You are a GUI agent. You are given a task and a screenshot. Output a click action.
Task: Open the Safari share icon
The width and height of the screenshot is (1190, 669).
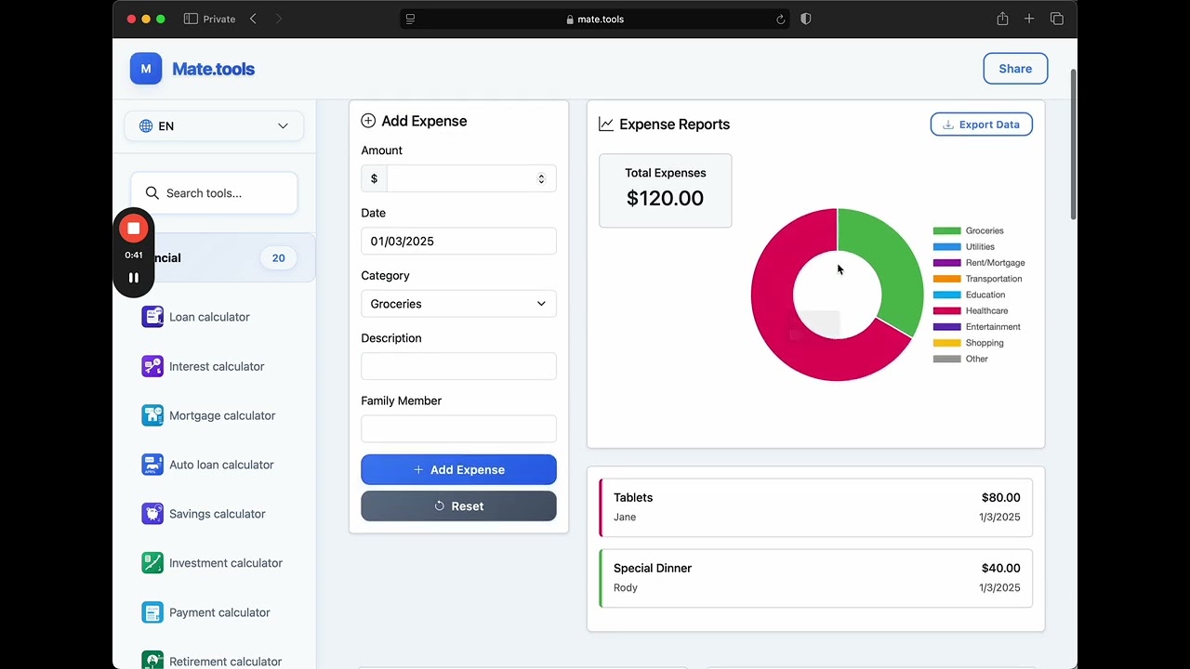(x=1002, y=19)
